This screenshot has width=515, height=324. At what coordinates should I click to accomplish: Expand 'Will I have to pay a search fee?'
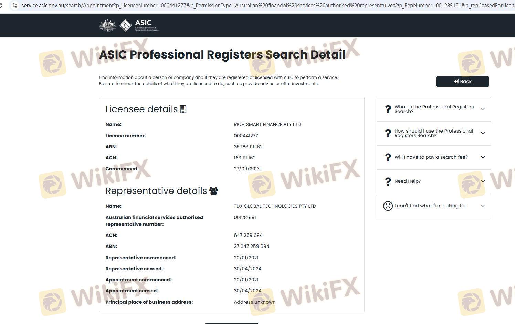point(434,157)
